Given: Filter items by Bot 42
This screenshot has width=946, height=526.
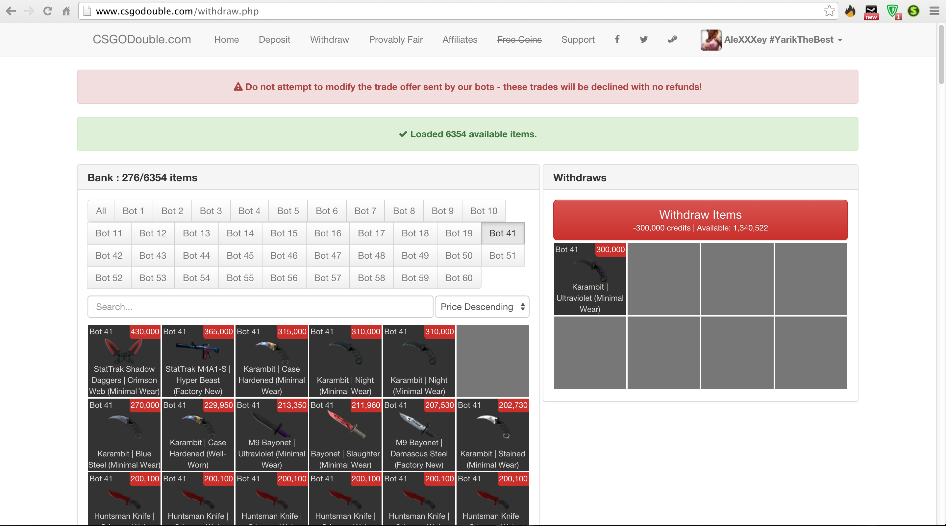Looking at the screenshot, I should (109, 255).
